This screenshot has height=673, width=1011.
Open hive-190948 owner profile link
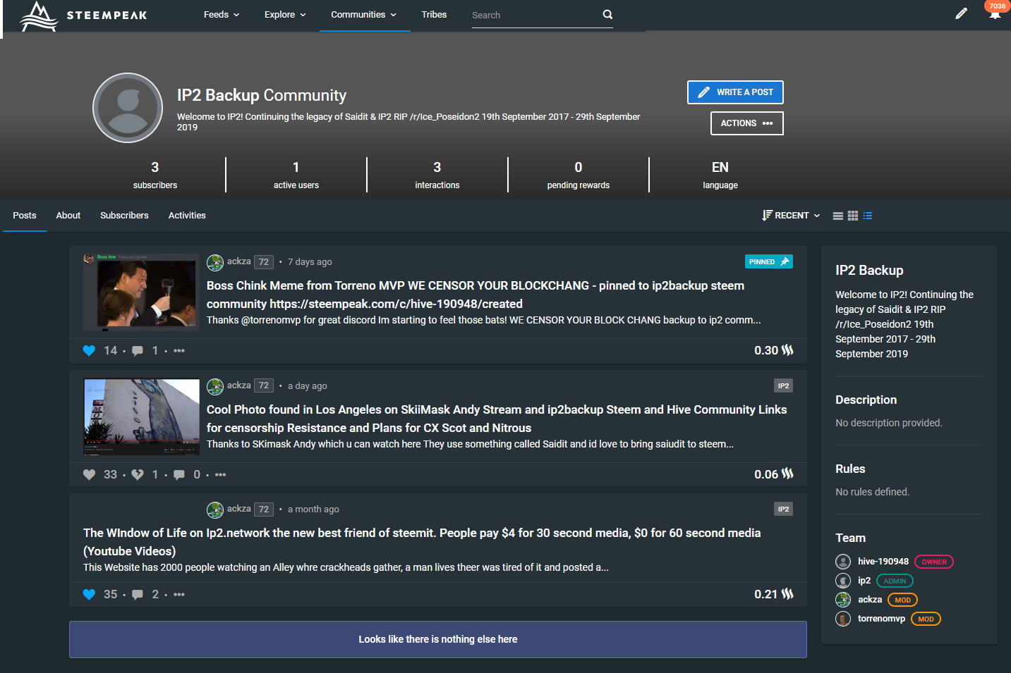point(883,562)
